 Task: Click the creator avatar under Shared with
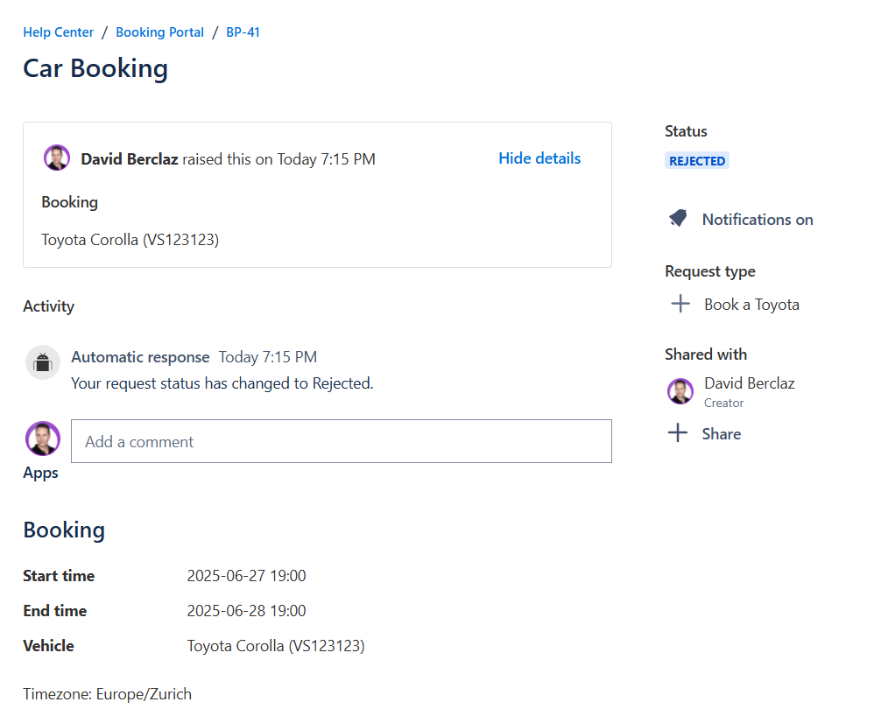[680, 391]
